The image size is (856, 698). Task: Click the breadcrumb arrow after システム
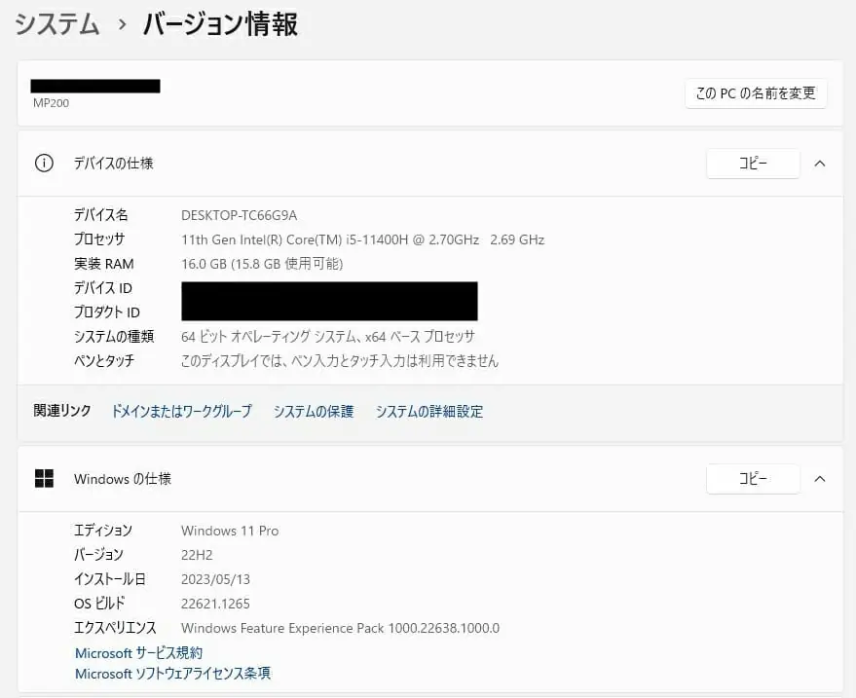pyautogui.click(x=122, y=25)
